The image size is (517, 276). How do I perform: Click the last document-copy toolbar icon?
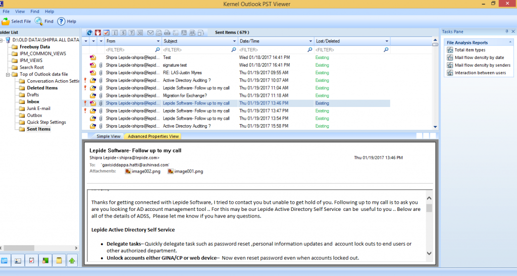(x=201, y=33)
